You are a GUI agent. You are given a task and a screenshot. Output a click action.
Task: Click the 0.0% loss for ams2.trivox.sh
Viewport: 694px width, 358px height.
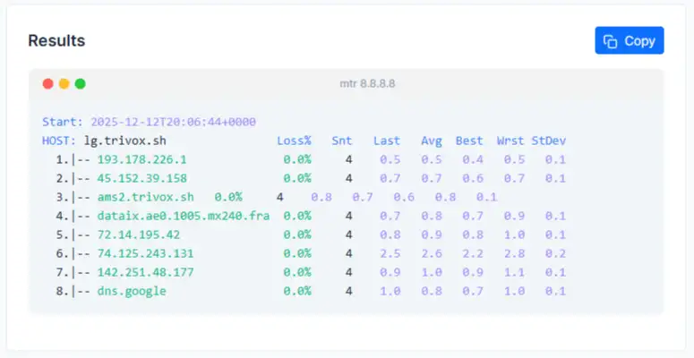228,197
